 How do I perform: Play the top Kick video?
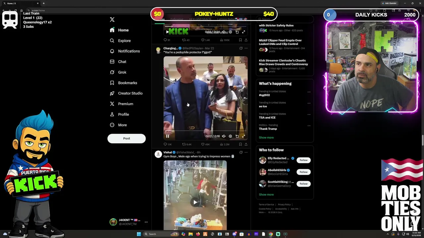coord(168,32)
